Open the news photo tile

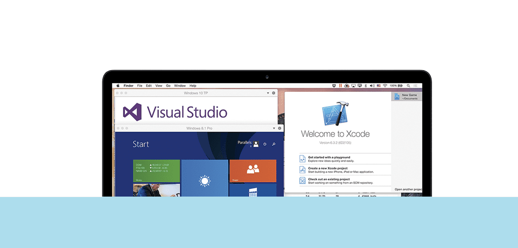pyautogui.click(x=157, y=190)
